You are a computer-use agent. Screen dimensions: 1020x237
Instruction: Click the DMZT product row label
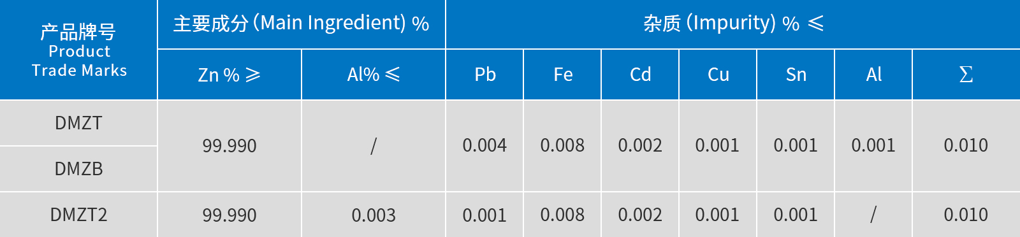pos(78,123)
